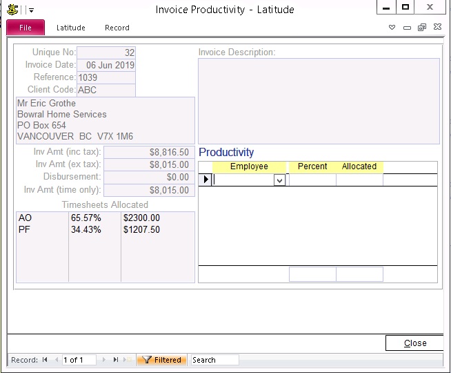Image resolution: width=451 pixels, height=373 pixels.
Task: Click the Invoice Description text area
Action: [319, 101]
